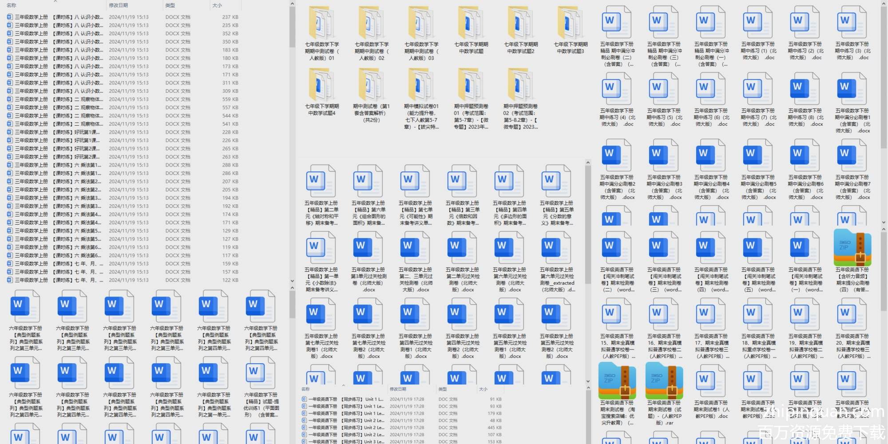The height and width of the screenshot is (444, 888).
Task: Click scroll-down arrow of the top-left file list
Action: (292, 281)
